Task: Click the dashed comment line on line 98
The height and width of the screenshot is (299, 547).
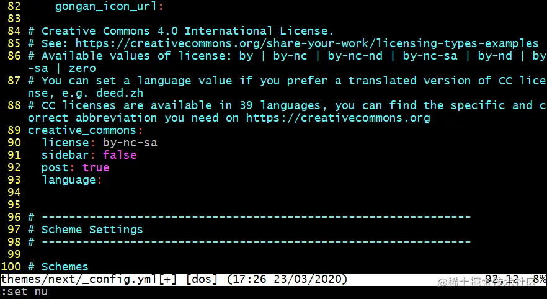Action: pos(249,242)
